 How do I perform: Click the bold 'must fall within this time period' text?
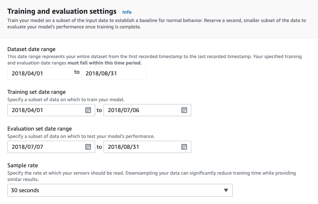(104, 63)
